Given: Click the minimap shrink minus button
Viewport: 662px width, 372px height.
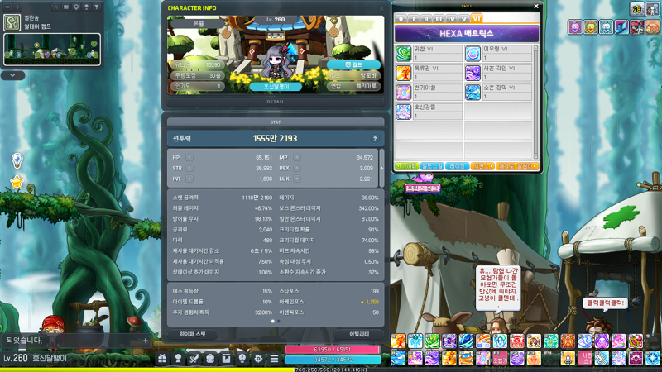Looking at the screenshot, I should (x=7, y=7).
